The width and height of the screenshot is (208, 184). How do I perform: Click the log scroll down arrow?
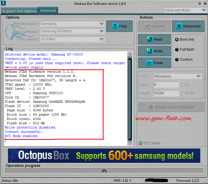130,143
